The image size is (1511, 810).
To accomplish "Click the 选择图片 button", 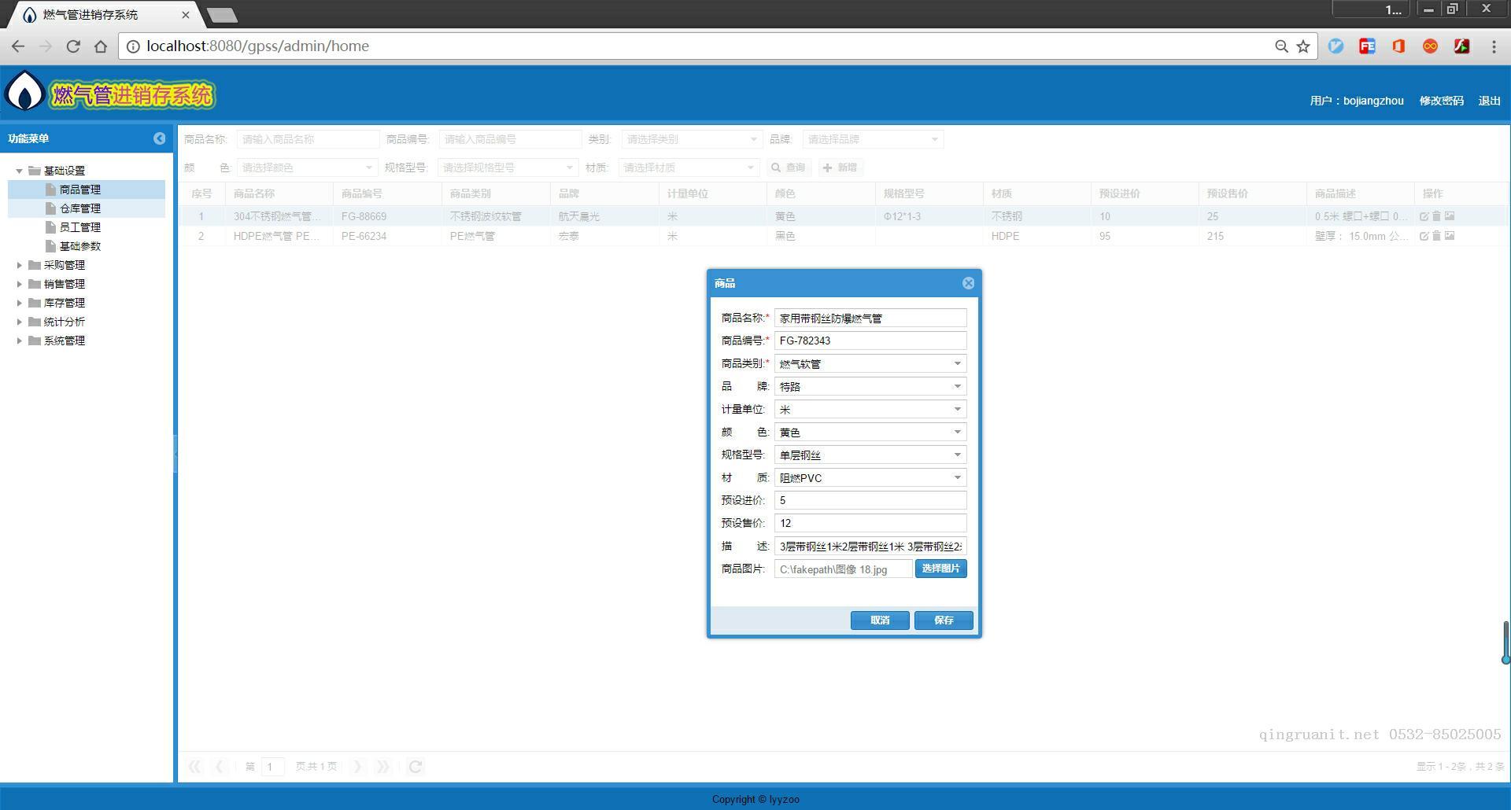I will tap(940, 569).
